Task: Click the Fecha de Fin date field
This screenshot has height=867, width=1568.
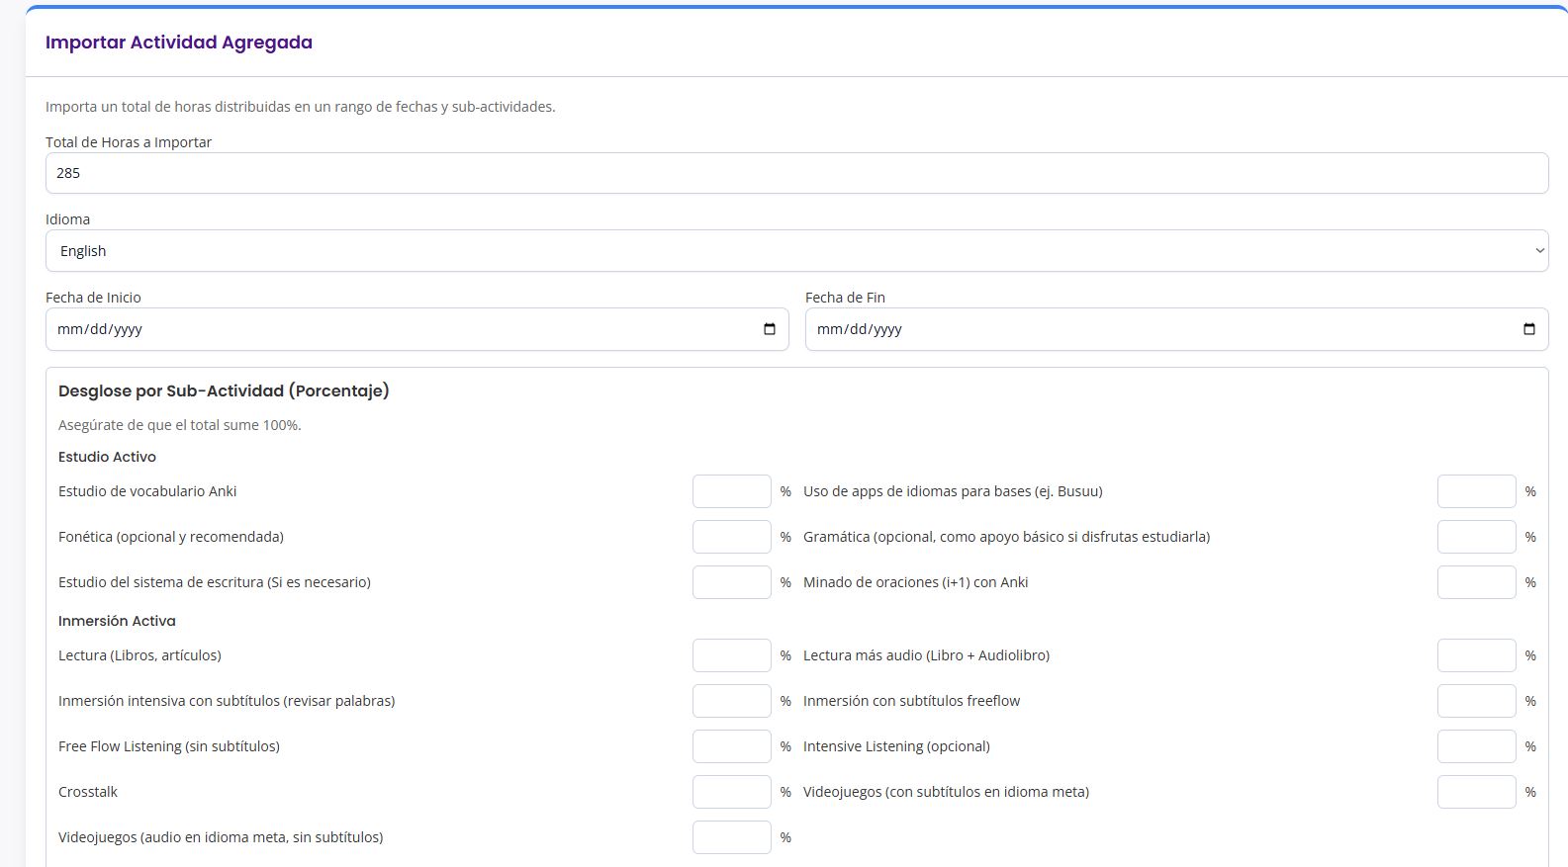Action: tap(1157, 329)
